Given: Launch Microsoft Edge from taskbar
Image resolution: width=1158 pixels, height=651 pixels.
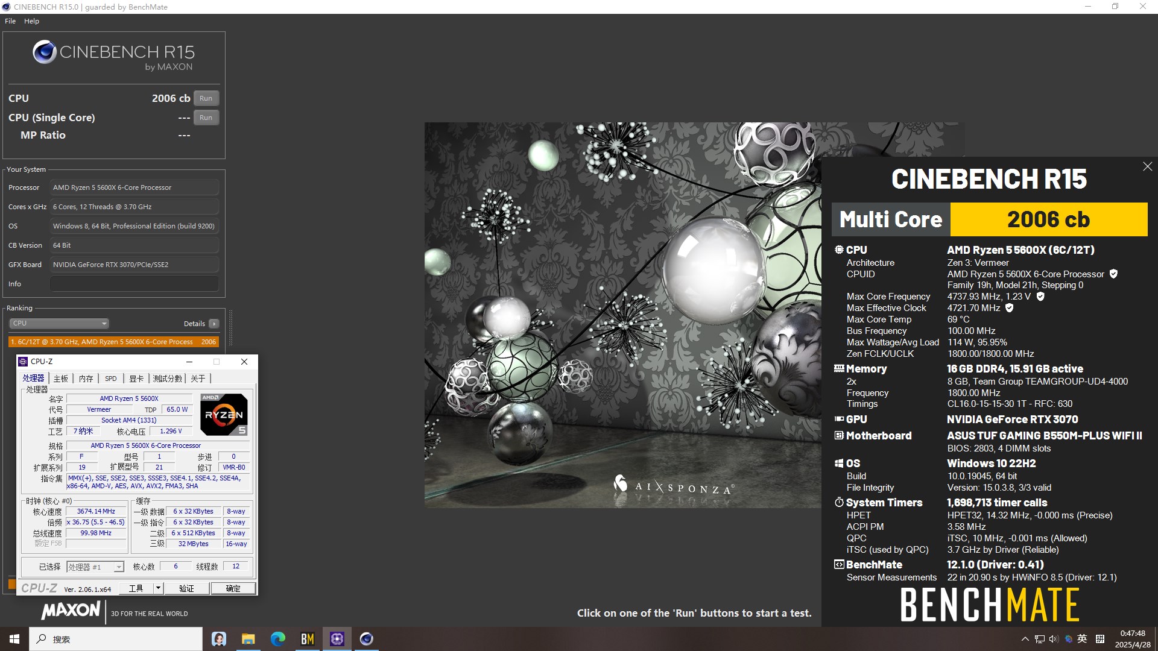Looking at the screenshot, I should (277, 639).
